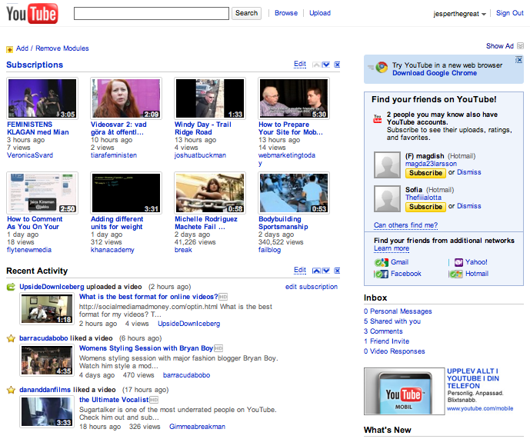Close the Subscriptions module
Image resolution: width=530 pixels, height=439 pixels.
[337, 65]
